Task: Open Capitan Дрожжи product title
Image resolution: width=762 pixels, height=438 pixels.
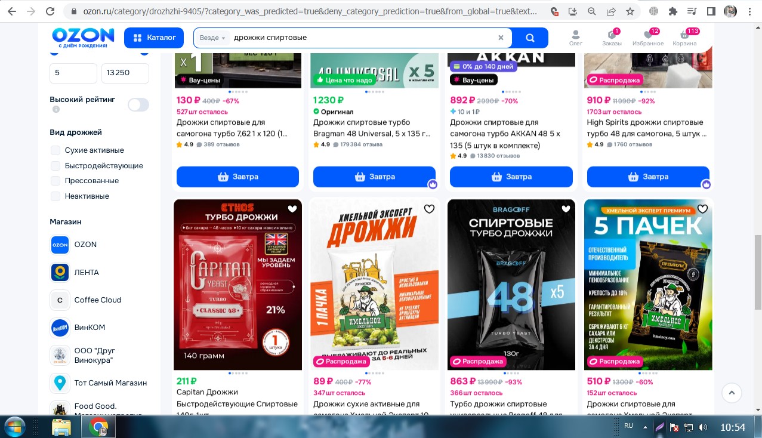Action: click(237, 404)
